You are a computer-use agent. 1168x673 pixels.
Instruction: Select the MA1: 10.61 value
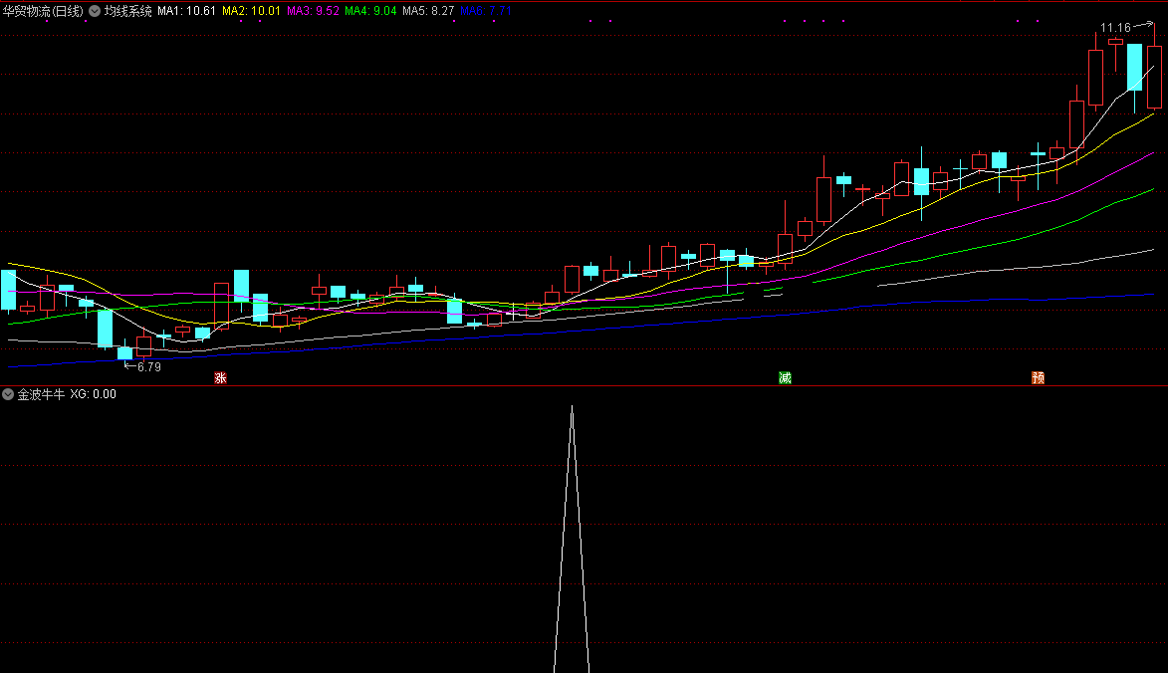186,11
